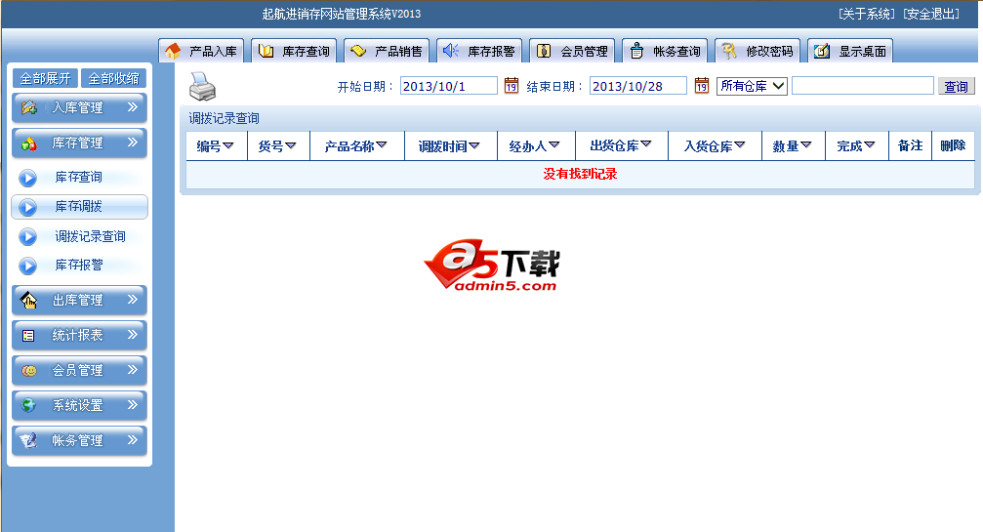Sort by 数量 column arrow
983x532 pixels.
[805, 145]
